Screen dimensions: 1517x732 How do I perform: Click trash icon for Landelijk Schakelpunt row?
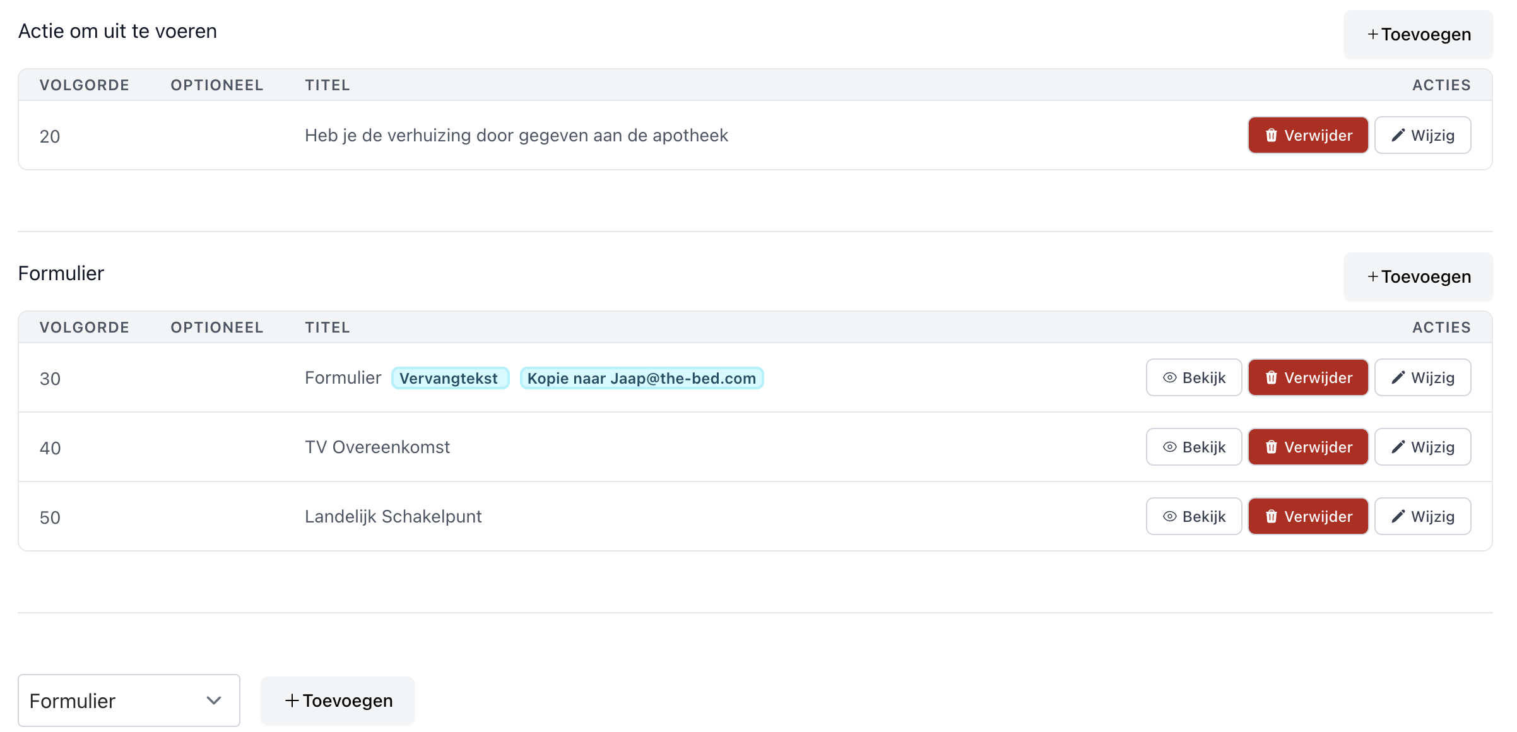tap(1271, 517)
